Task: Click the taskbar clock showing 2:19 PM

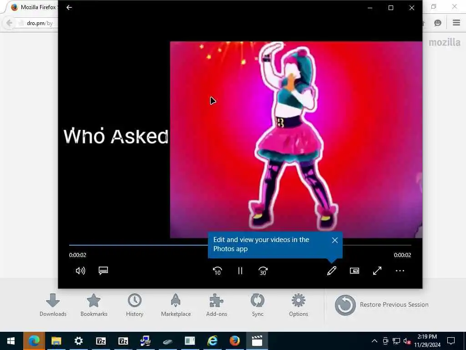Action: (427, 341)
